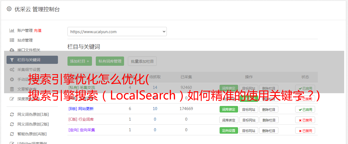Click the 操作 column header
348x144 pixels.
[249, 77]
